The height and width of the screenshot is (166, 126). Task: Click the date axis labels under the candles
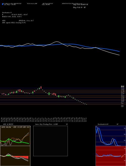click(x=44, y=119)
